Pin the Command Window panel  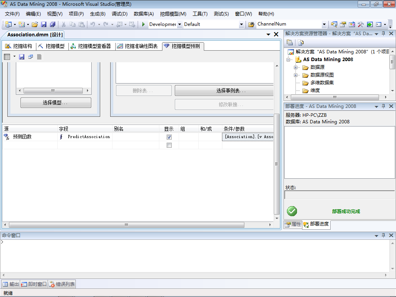click(x=383, y=235)
